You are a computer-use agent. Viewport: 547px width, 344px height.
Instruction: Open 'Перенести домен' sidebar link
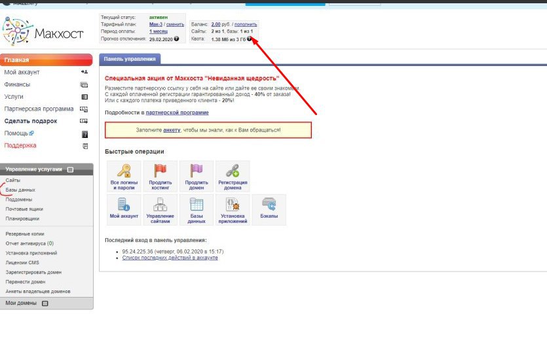coord(26,282)
